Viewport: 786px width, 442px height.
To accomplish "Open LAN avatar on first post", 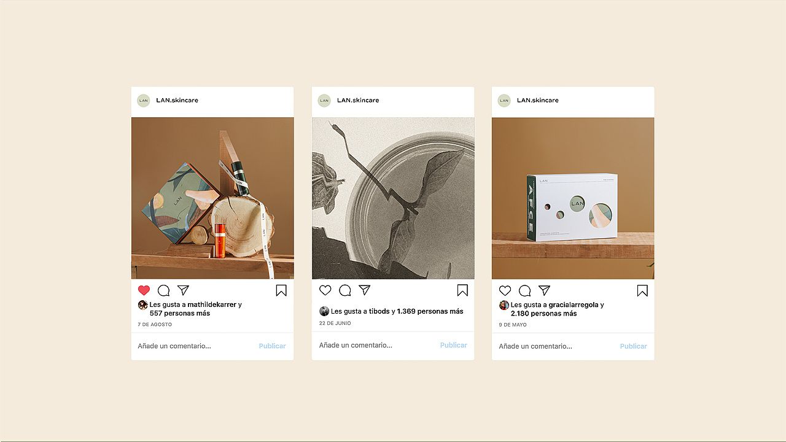I will [x=143, y=100].
